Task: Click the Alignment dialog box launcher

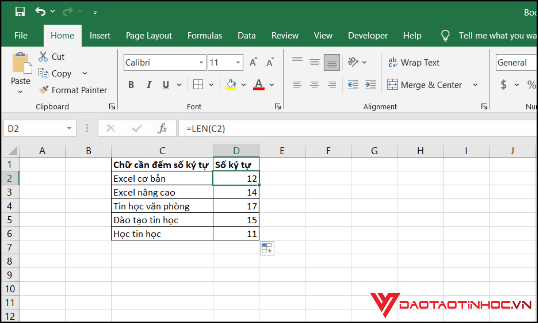Action: [x=485, y=106]
